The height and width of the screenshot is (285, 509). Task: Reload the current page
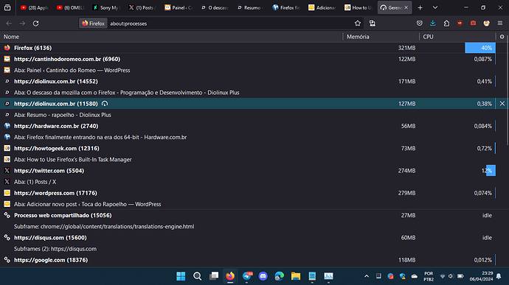coord(35,24)
